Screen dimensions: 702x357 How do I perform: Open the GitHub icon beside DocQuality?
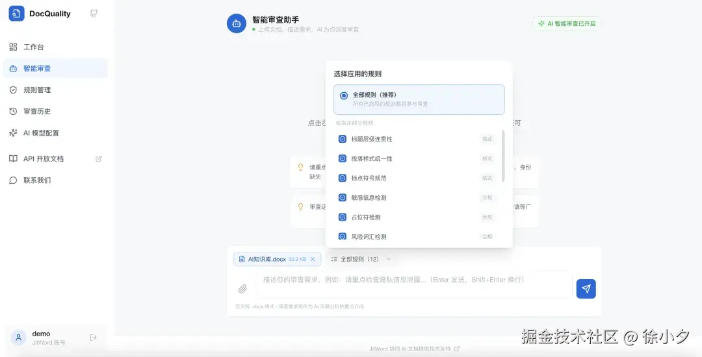pyautogui.click(x=94, y=14)
